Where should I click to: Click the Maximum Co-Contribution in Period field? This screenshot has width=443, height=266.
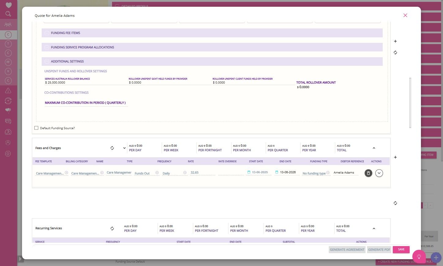point(86,103)
